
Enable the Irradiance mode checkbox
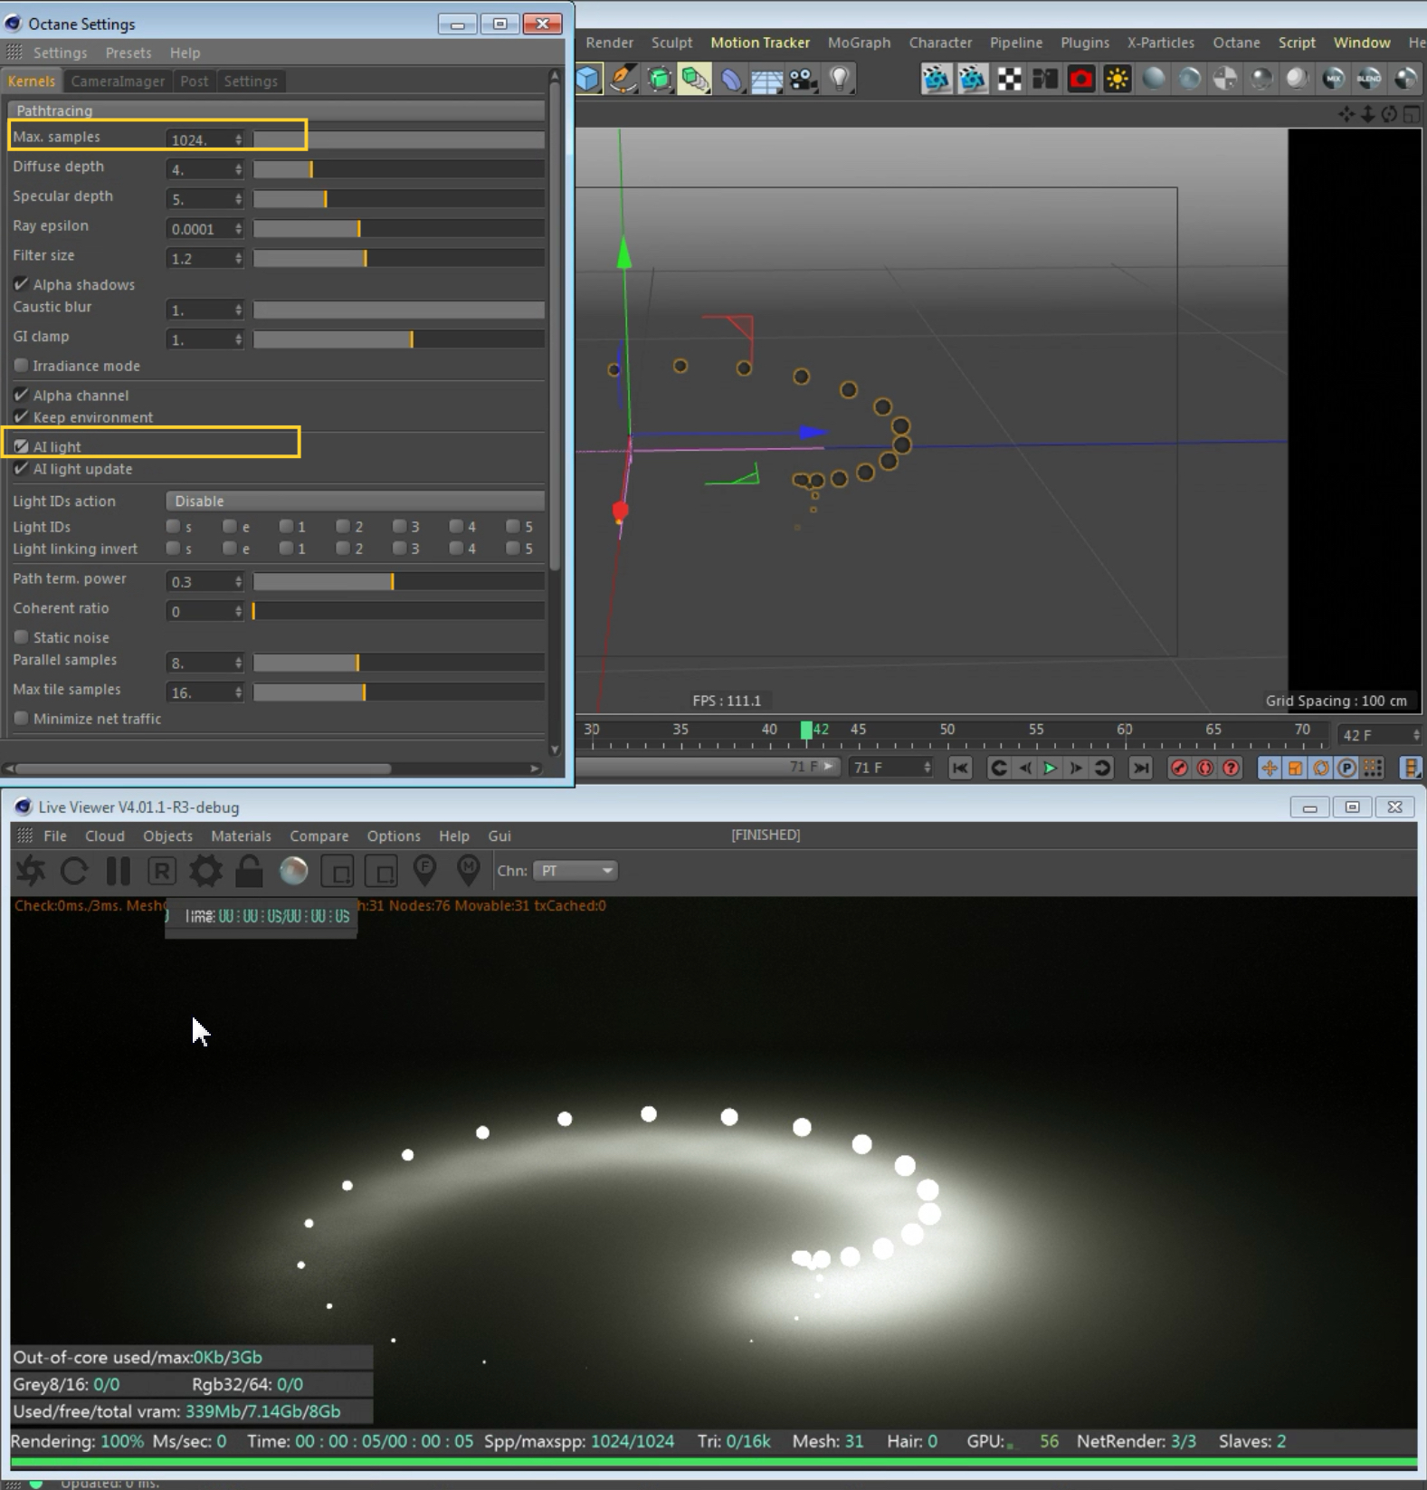click(21, 366)
